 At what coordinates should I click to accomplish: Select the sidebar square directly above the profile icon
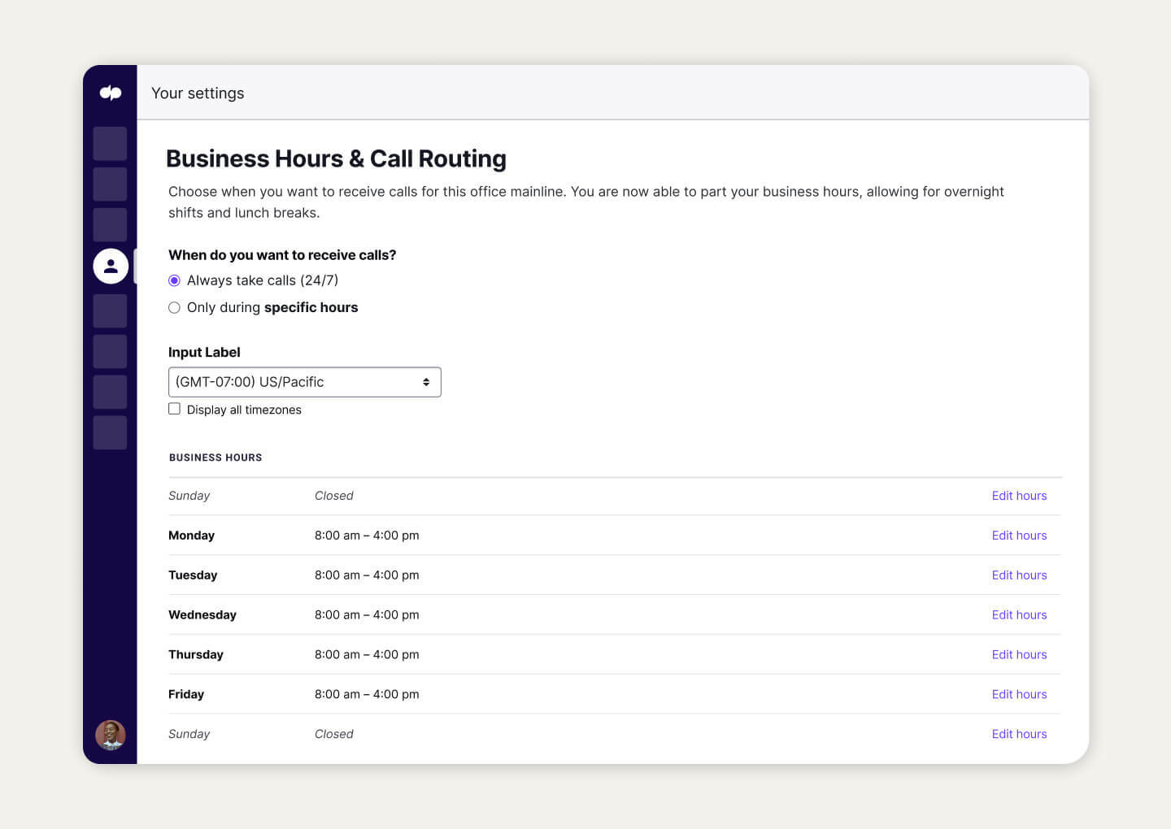pos(110,224)
